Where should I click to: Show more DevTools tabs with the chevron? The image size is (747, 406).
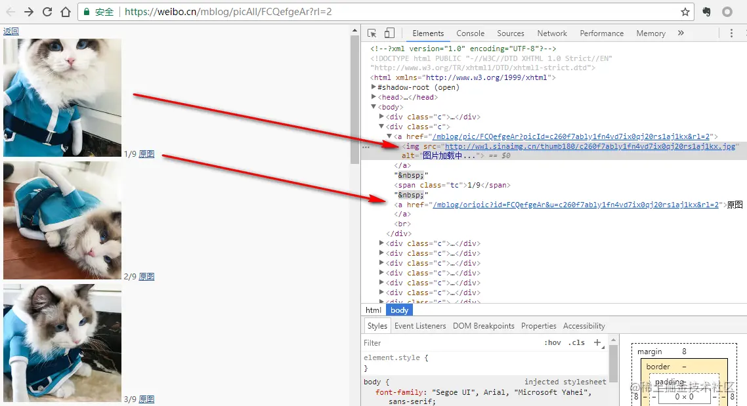(681, 33)
